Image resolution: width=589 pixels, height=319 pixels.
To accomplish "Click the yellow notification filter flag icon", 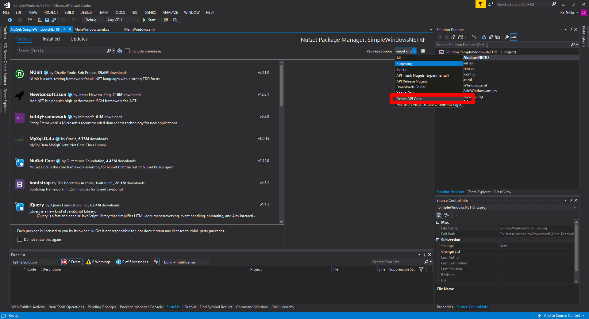I will pyautogui.click(x=480, y=4).
